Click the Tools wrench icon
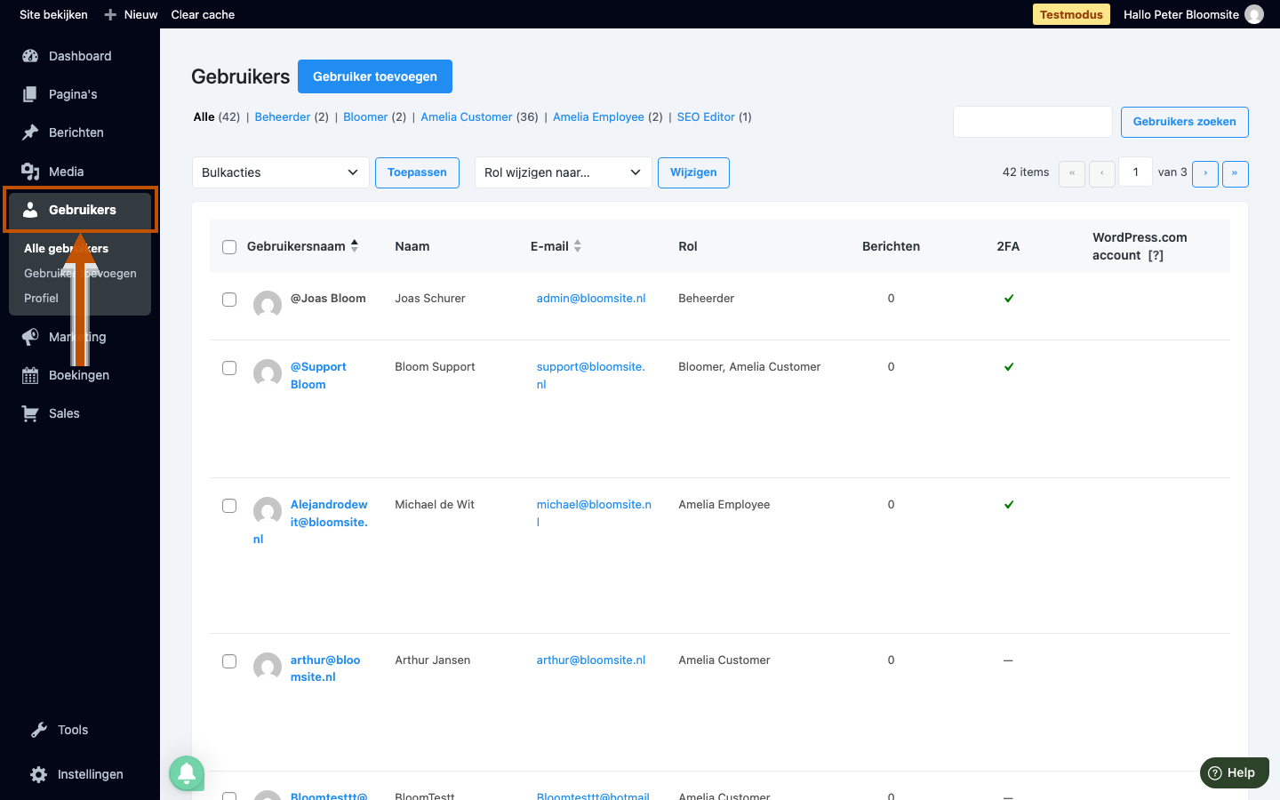 coord(39,730)
